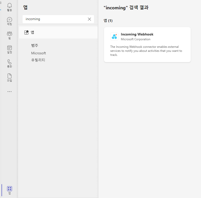Viewport: 201px width, 198px height.
Task: Open the Incoming Webhook app card
Action: click(x=147, y=45)
